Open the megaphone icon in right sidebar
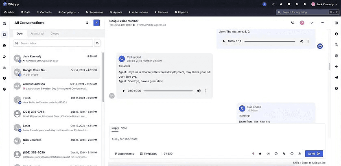The width and height of the screenshot is (341, 166). coord(337,77)
